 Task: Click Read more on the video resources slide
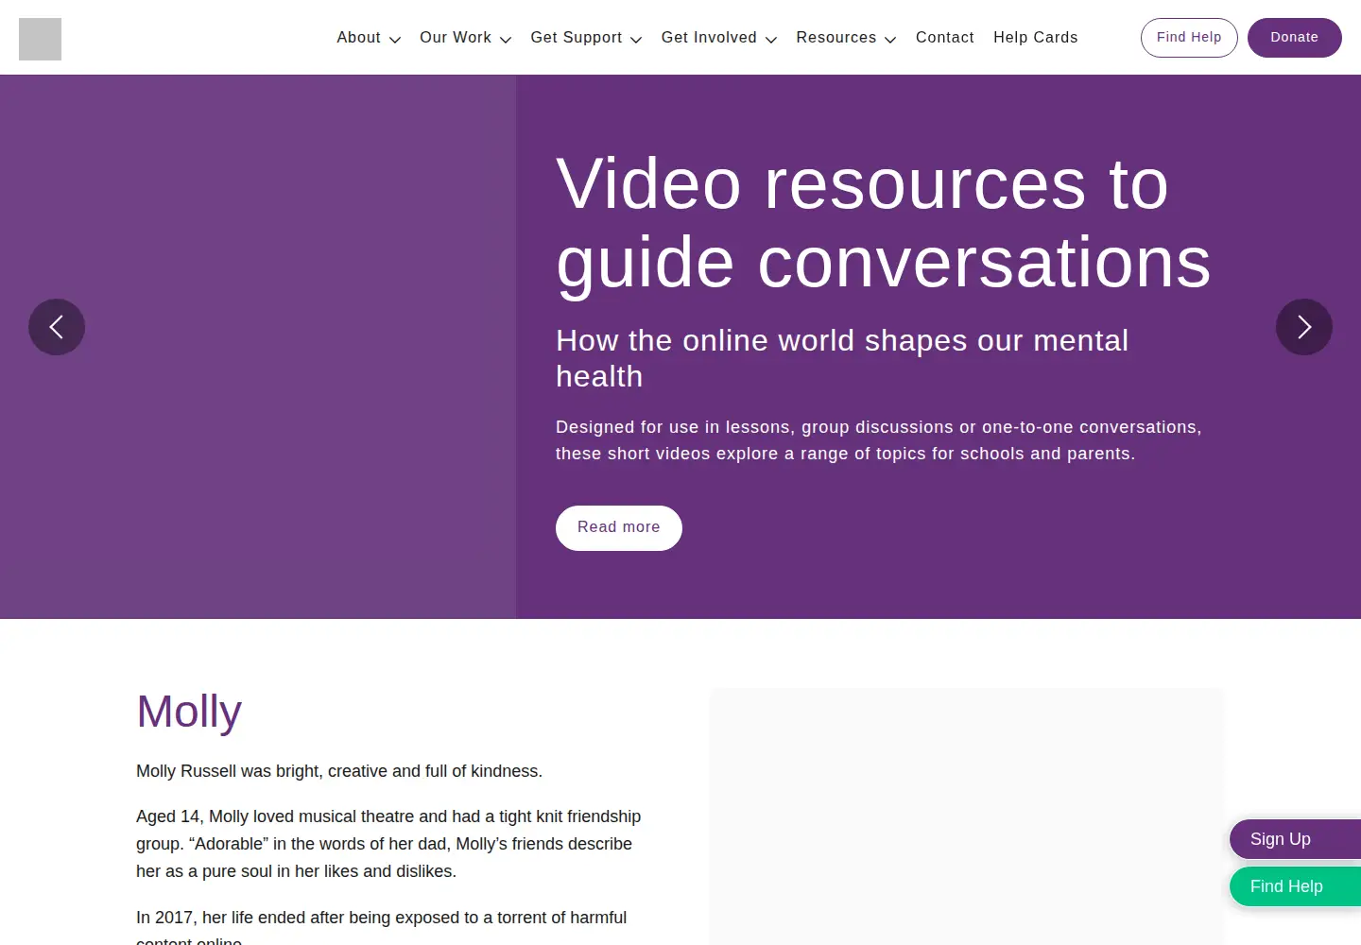click(x=619, y=528)
